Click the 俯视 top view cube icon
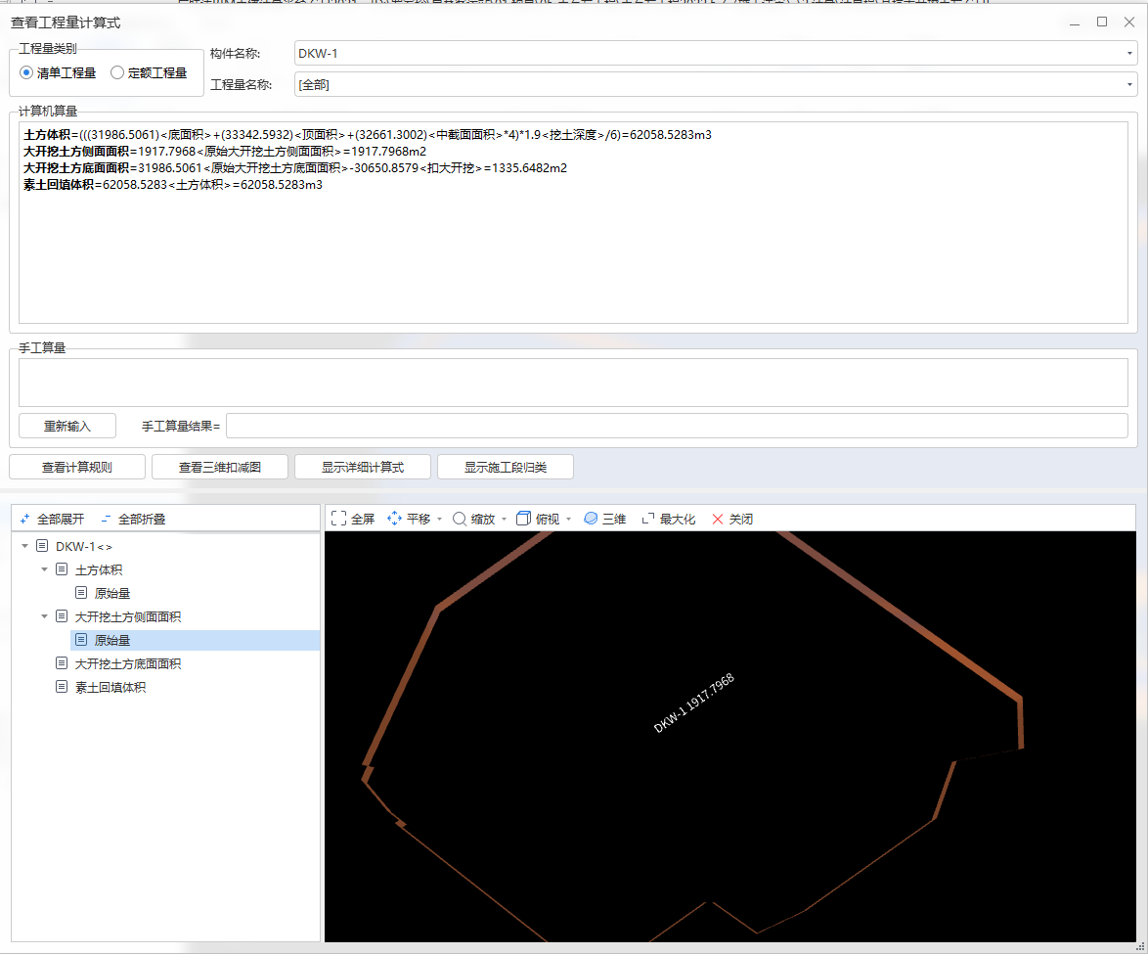The height and width of the screenshot is (954, 1148). [x=523, y=519]
